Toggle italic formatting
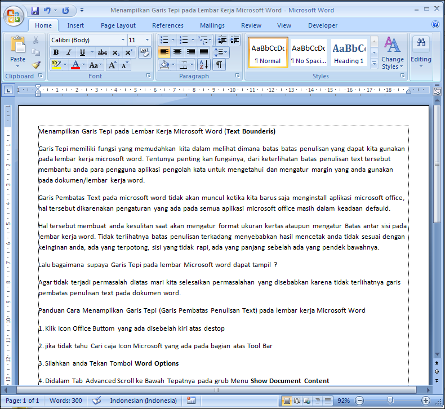This screenshot has height=409, width=445. (x=68, y=52)
